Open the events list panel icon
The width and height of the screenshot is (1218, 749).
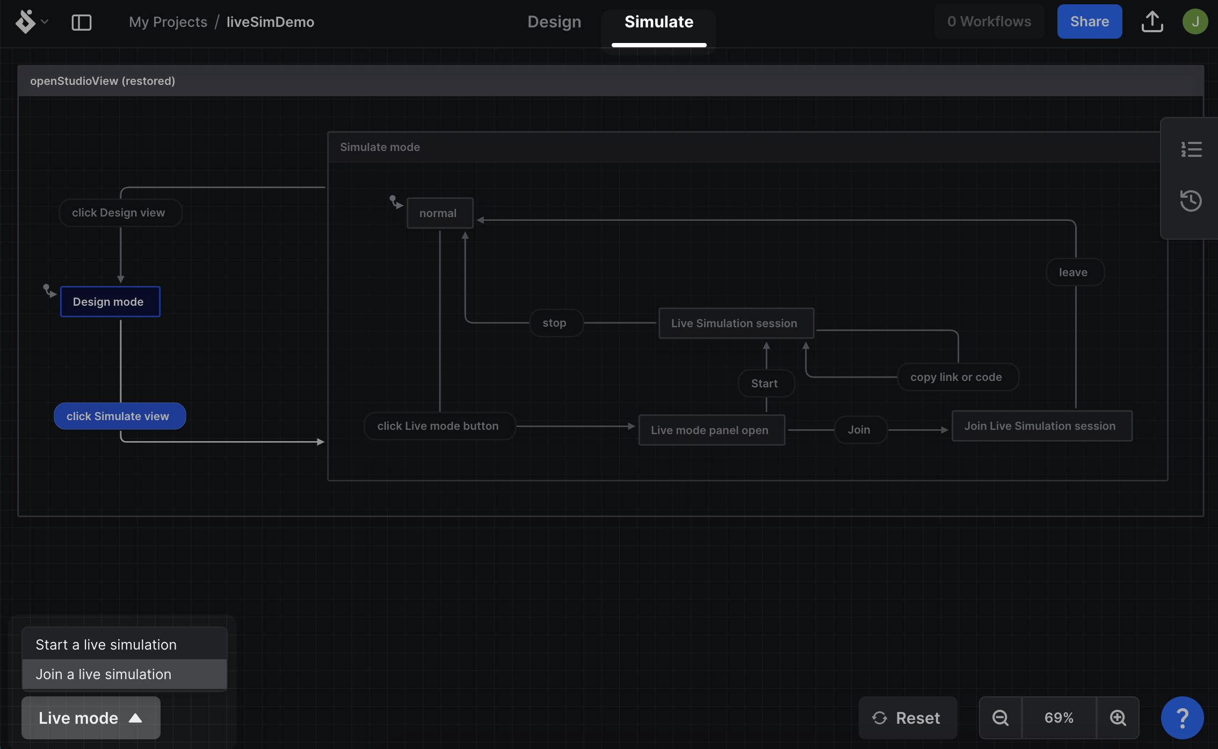pos(1191,149)
